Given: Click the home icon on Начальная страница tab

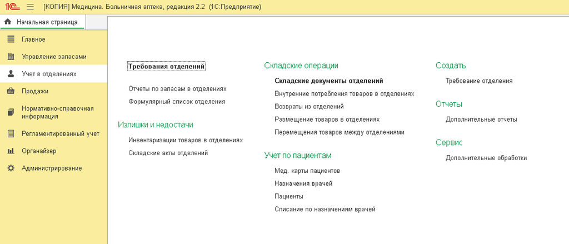Looking at the screenshot, I should tap(8, 22).
